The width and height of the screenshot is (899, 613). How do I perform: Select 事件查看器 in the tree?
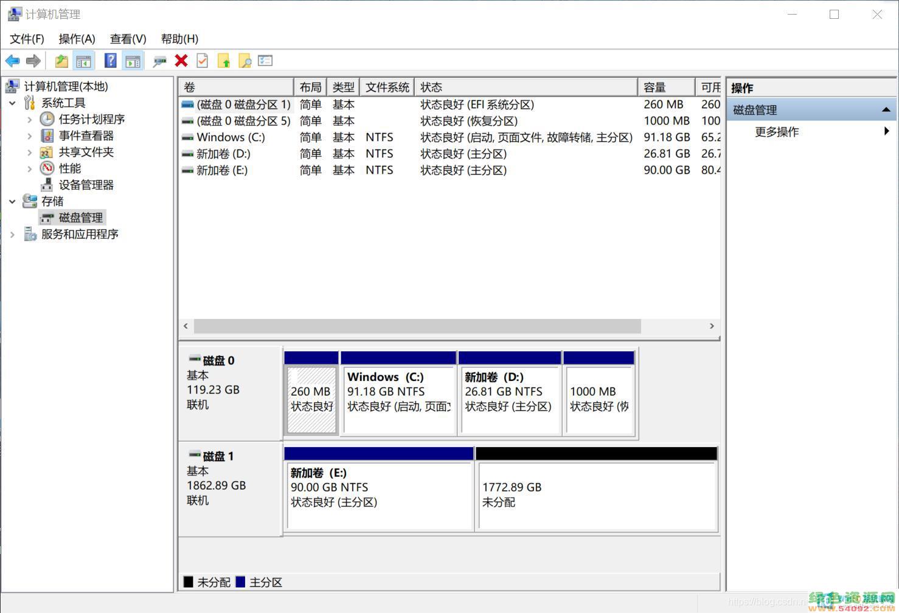(86, 135)
